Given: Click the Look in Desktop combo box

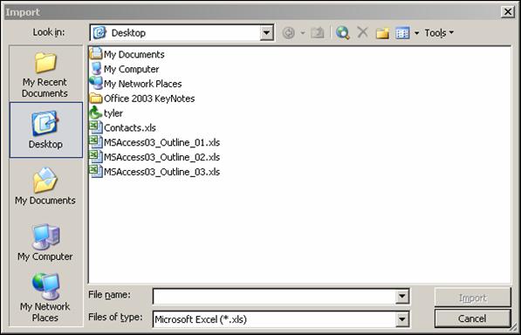Looking at the screenshot, I should coord(182,33).
